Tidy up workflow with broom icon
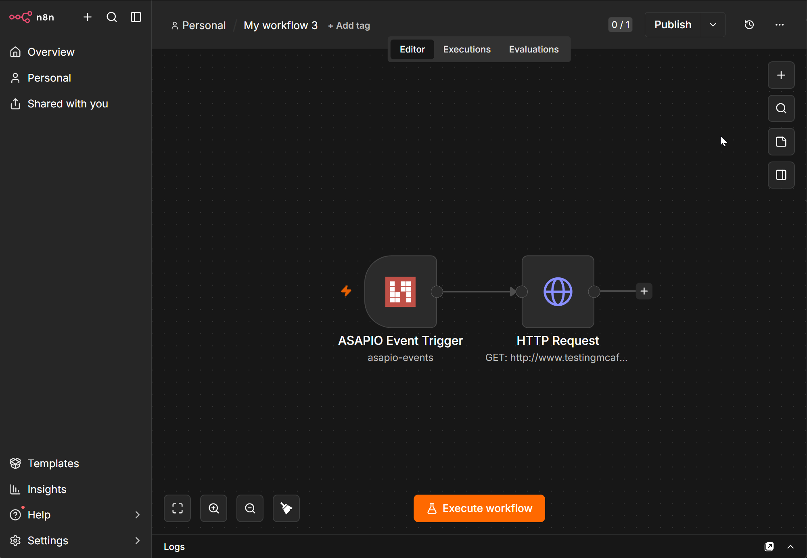The image size is (807, 558). point(286,508)
